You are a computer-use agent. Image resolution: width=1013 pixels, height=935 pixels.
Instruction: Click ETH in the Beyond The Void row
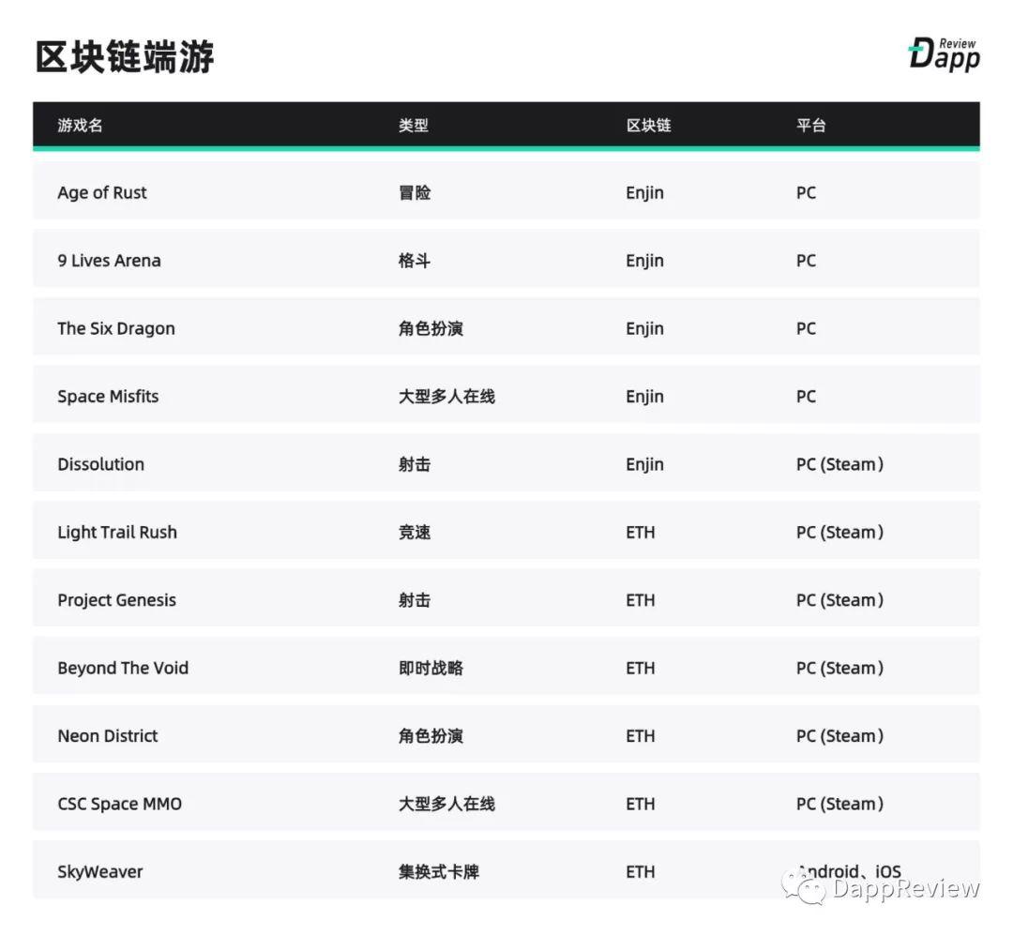click(x=641, y=668)
